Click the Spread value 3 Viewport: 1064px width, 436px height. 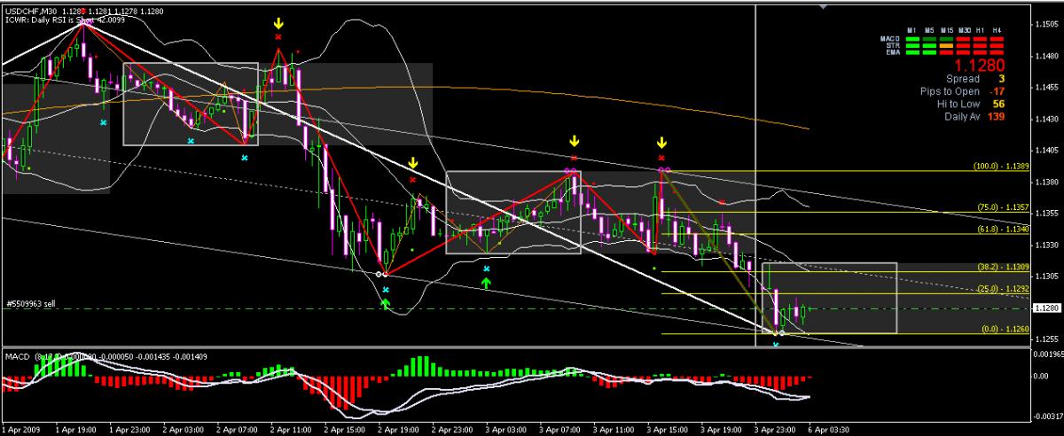click(1000, 79)
